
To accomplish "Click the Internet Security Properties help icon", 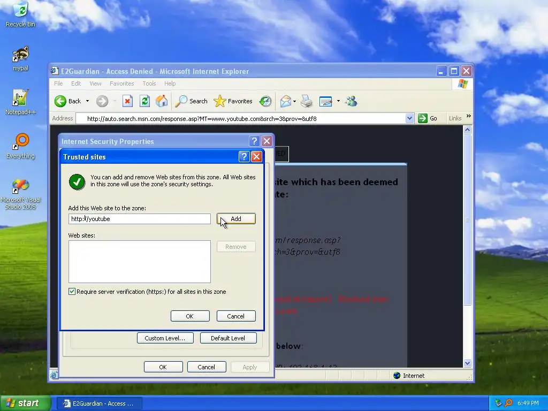I will [x=254, y=141].
